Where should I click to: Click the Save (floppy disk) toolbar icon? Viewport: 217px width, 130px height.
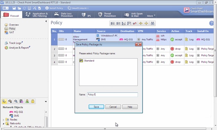(x=14, y=8)
